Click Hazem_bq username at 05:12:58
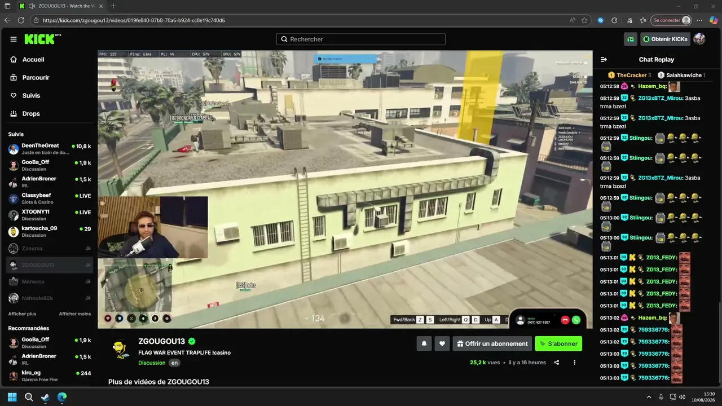Screen dimensions: 722x406 click(x=653, y=86)
